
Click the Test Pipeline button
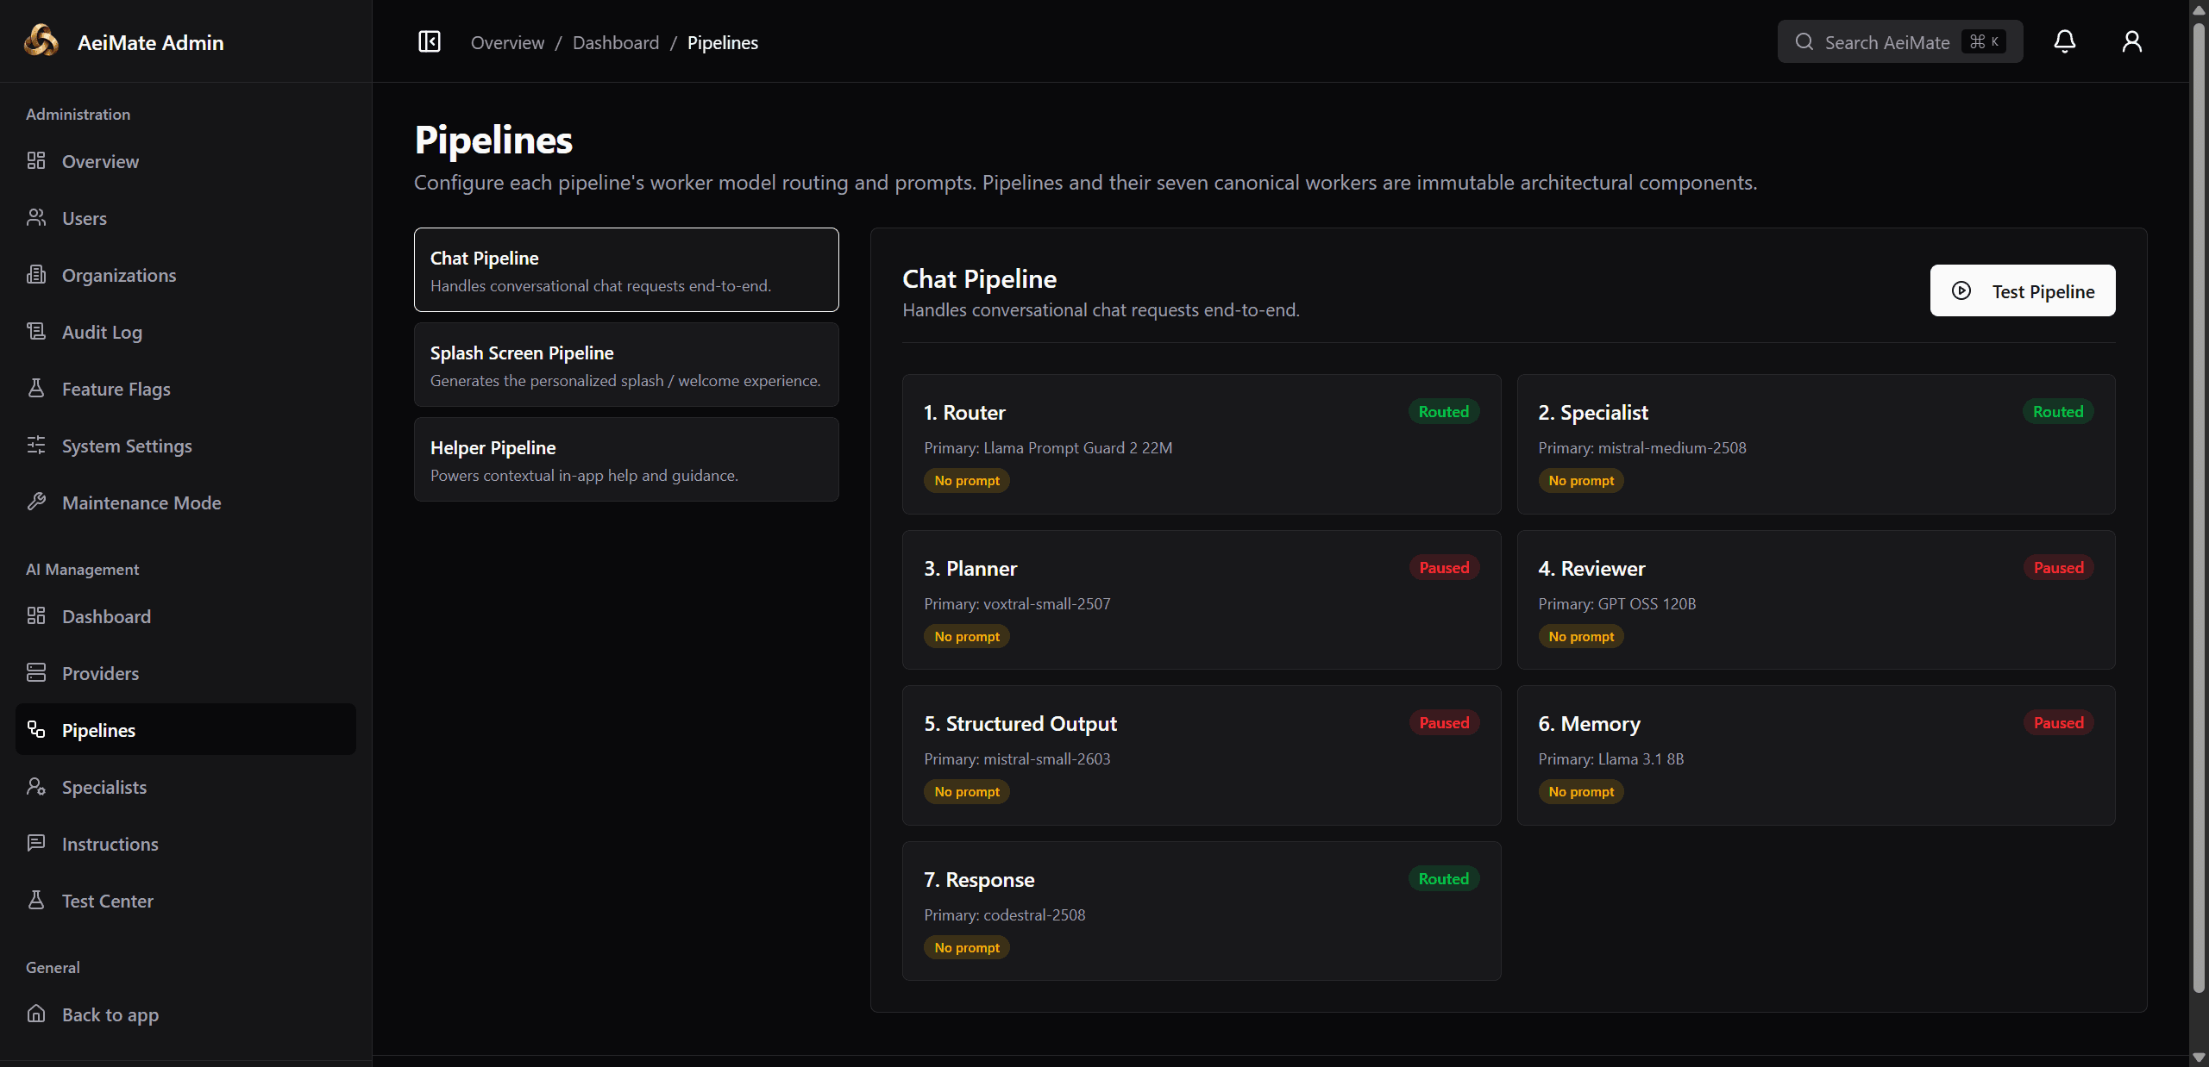coord(2022,290)
